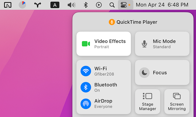Toggle AirDrop using its blue icon
196x117 pixels.
pos(86,104)
